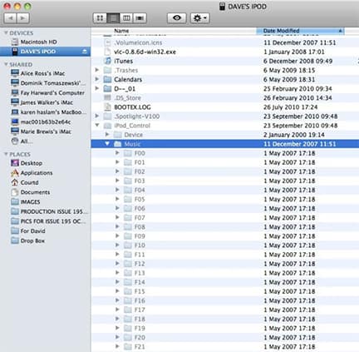Screen dimensions: 359x352
Task: Select vlc-0.8.6d-win32.exe file
Action: coord(145,52)
